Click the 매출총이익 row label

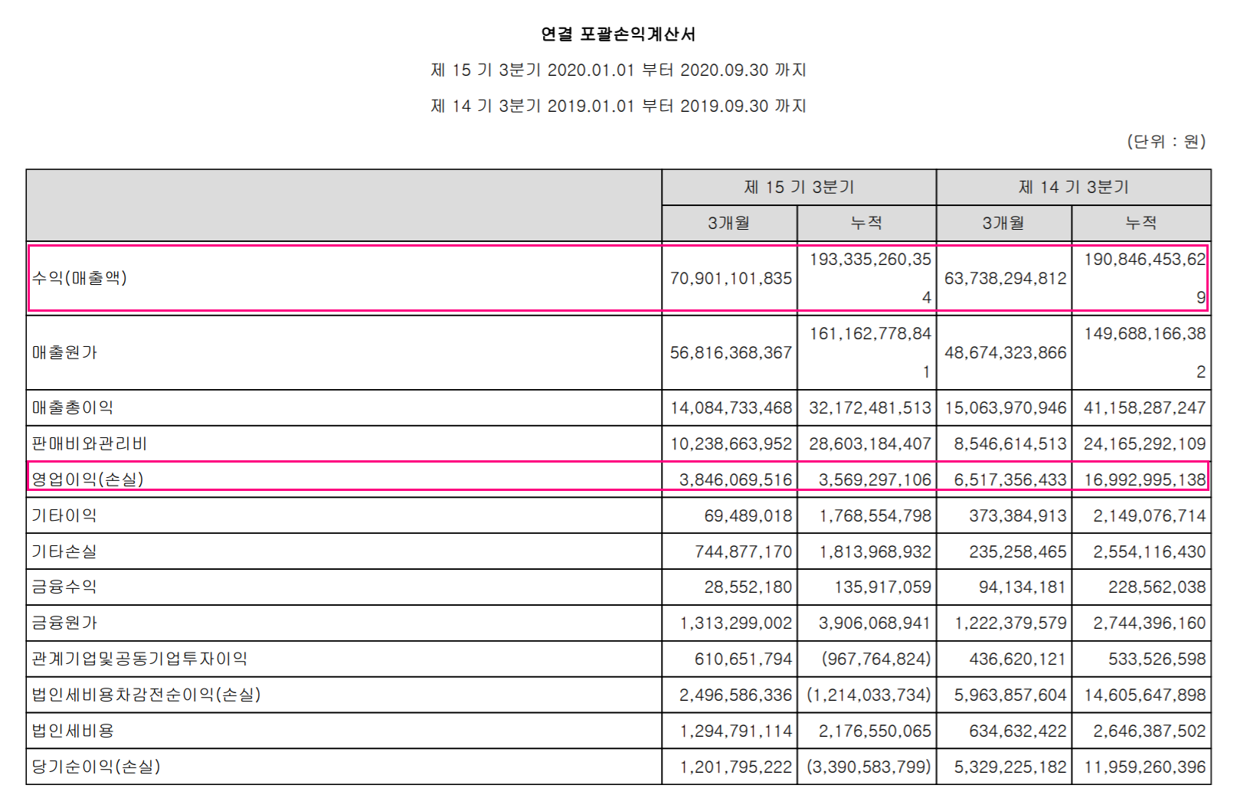[x=73, y=407]
